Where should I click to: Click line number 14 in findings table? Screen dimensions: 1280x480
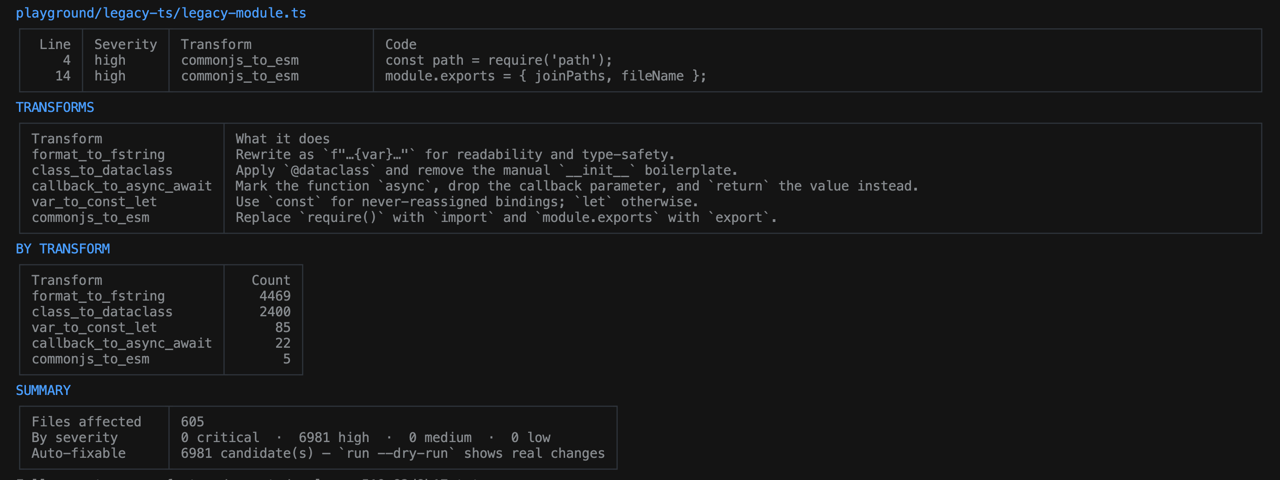pyautogui.click(x=62, y=76)
